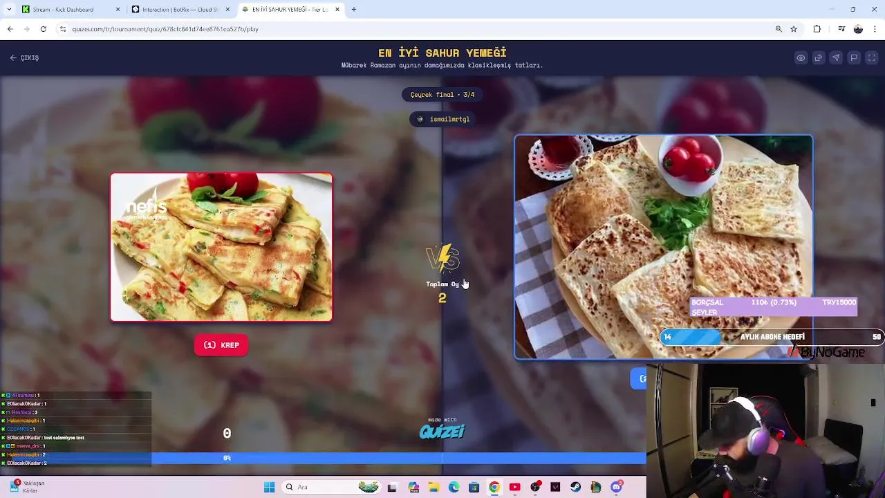Open Steam from the taskbar
The height and width of the screenshot is (498, 885).
pos(575,487)
